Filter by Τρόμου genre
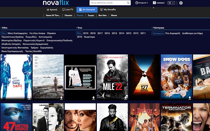 click(x=34, y=48)
